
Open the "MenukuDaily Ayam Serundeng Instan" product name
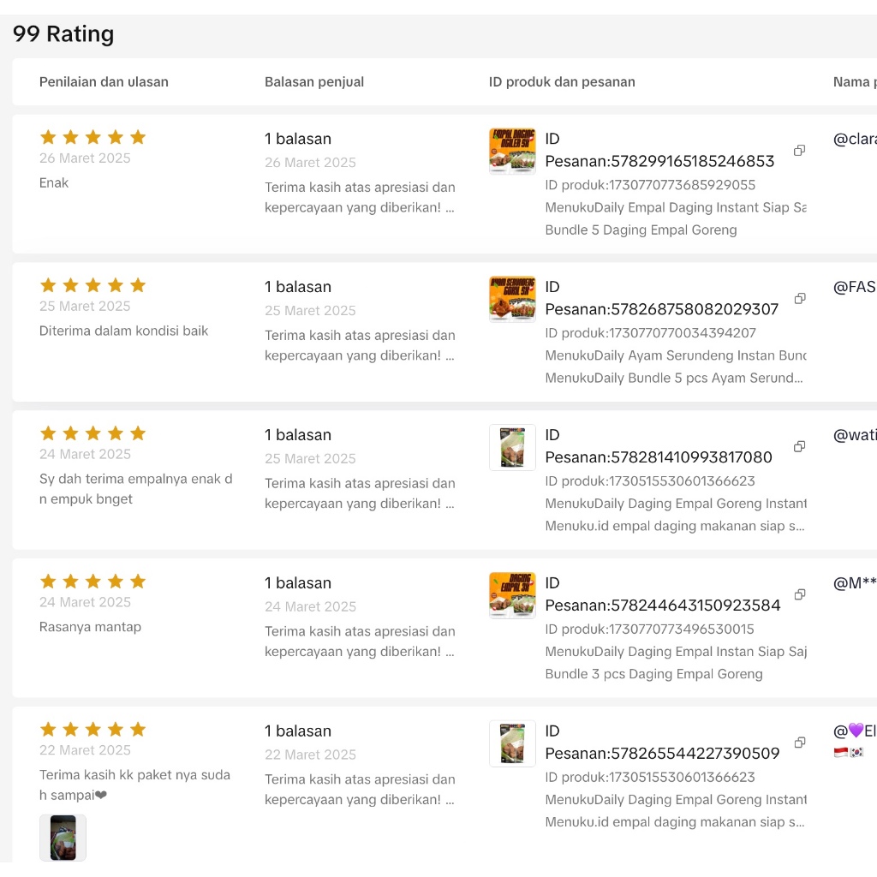(x=676, y=355)
